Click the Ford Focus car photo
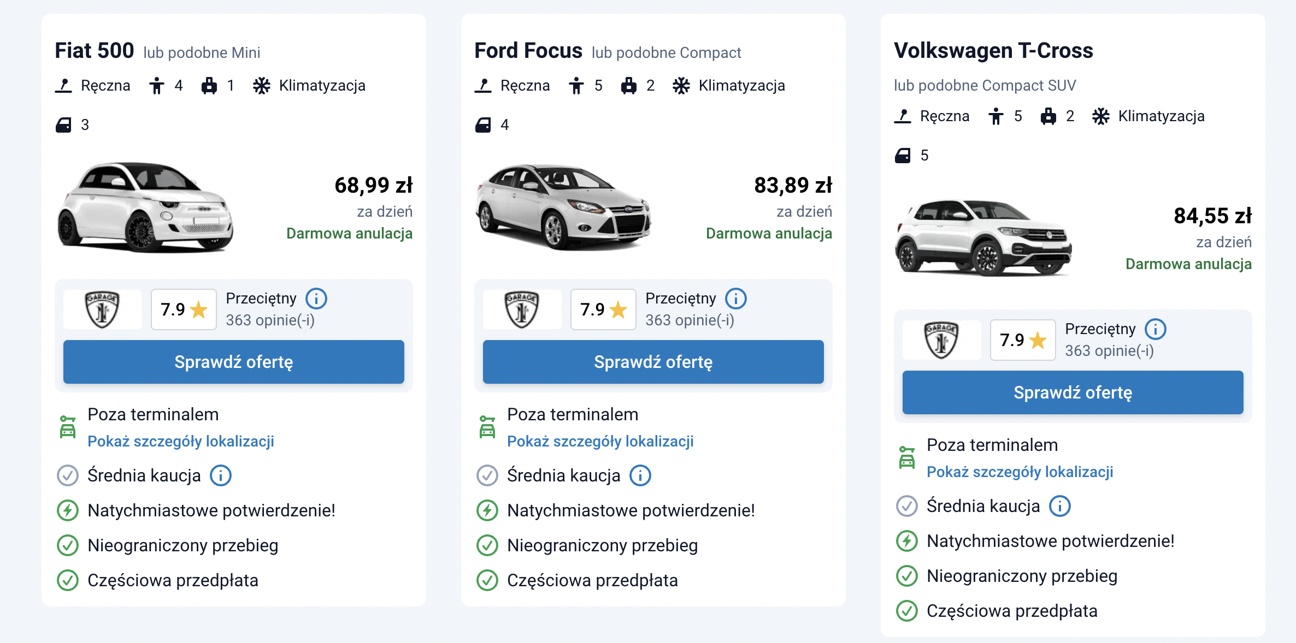This screenshot has height=643, width=1296. 563,207
